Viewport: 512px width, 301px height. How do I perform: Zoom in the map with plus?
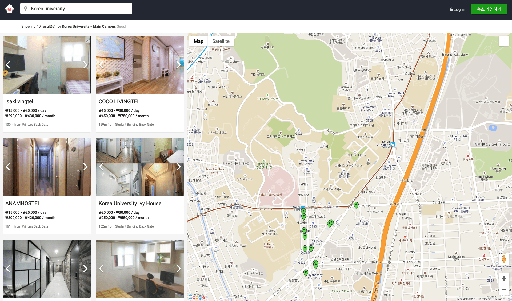pos(504,278)
